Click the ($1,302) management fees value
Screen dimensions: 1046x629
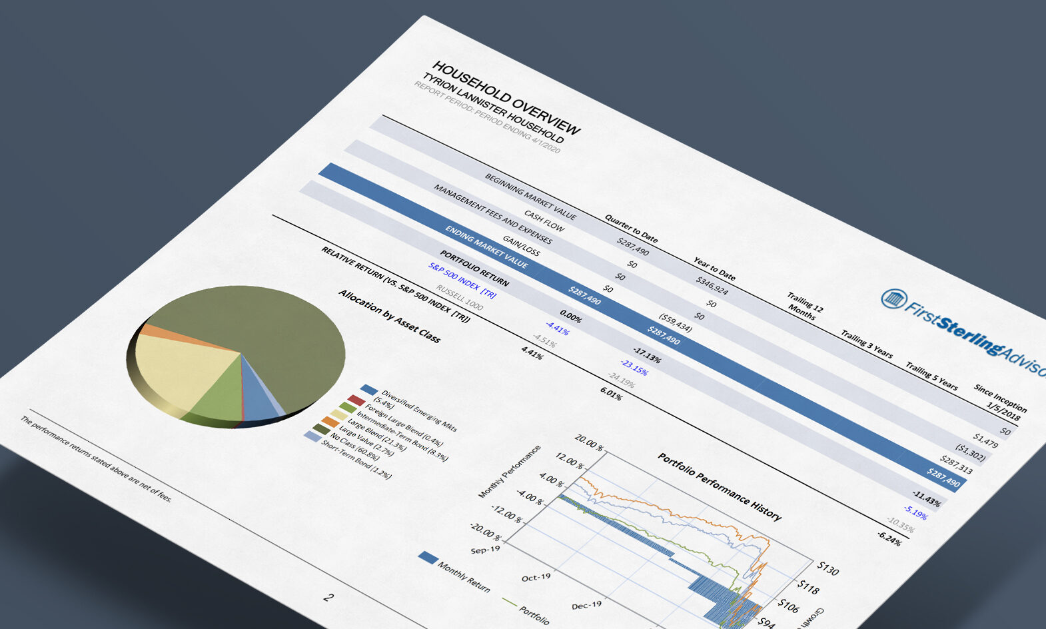click(970, 453)
